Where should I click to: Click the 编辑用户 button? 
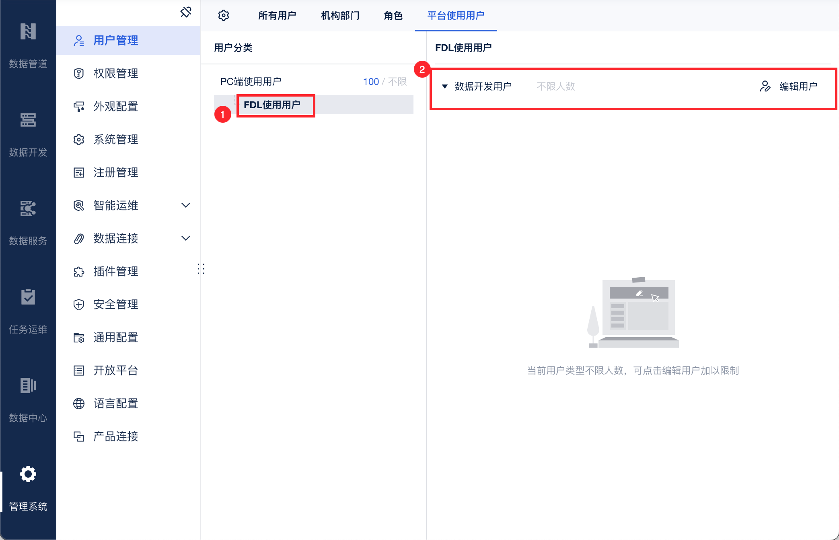pyautogui.click(x=789, y=87)
